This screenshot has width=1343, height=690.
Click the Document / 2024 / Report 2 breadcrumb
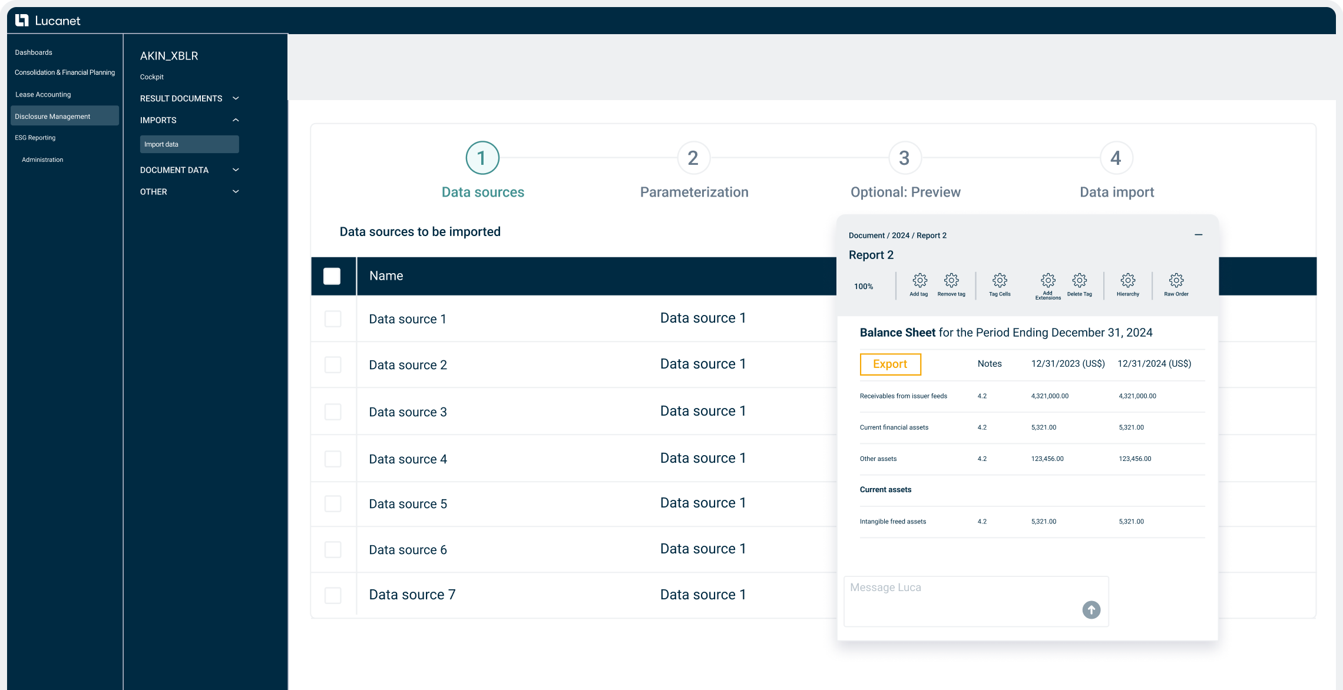click(898, 235)
